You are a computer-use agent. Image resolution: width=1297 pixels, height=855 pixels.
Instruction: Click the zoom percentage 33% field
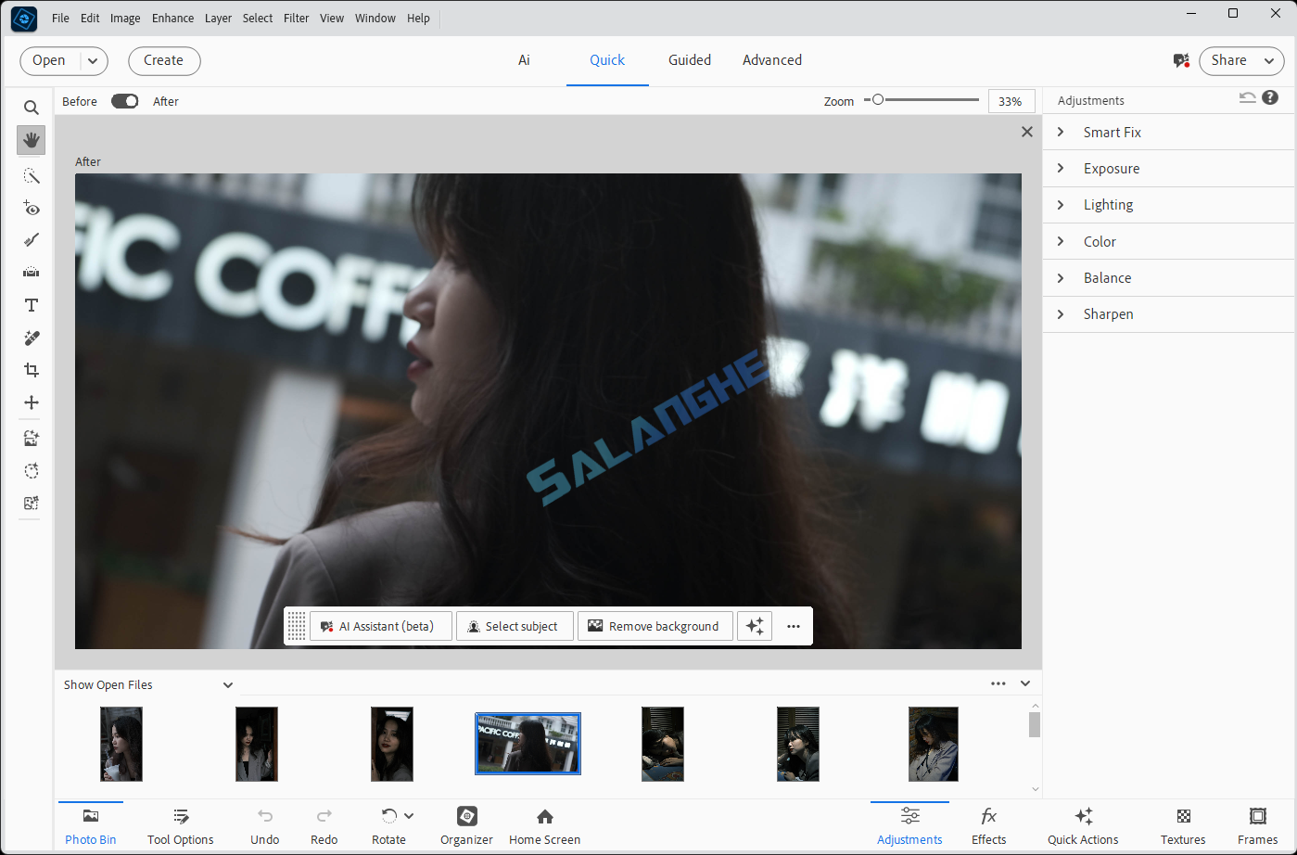click(1011, 101)
